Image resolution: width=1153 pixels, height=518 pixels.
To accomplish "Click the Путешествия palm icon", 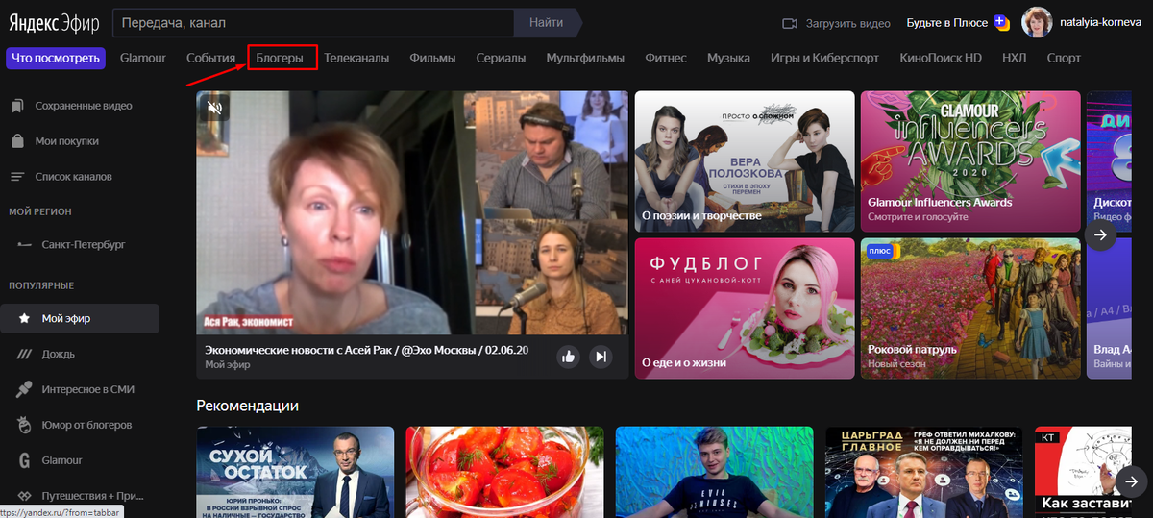I will point(23,496).
